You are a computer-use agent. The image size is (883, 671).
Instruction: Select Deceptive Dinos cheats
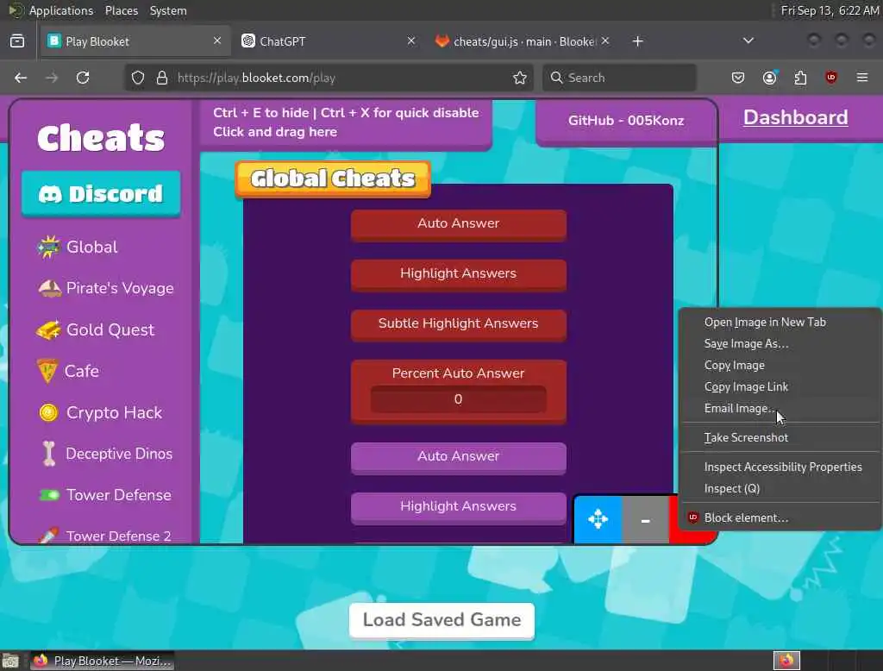(106, 454)
